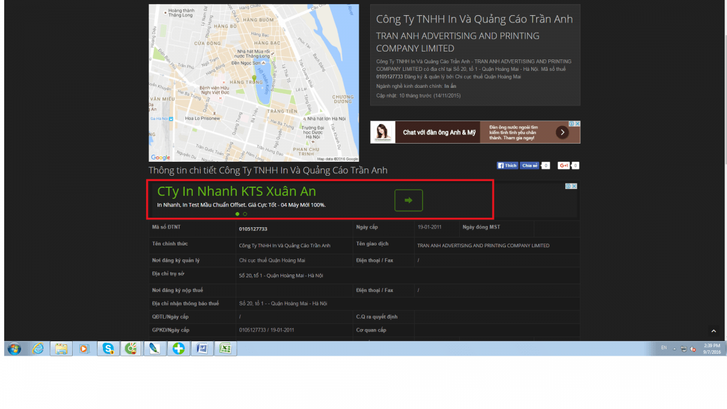
Task: Click 'Hoa Lo Prisonew' label on the map
Action: pos(203,118)
